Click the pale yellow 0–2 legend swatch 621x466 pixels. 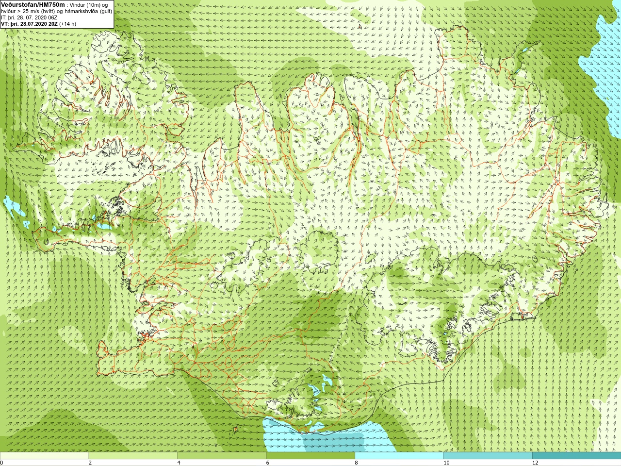point(44,456)
